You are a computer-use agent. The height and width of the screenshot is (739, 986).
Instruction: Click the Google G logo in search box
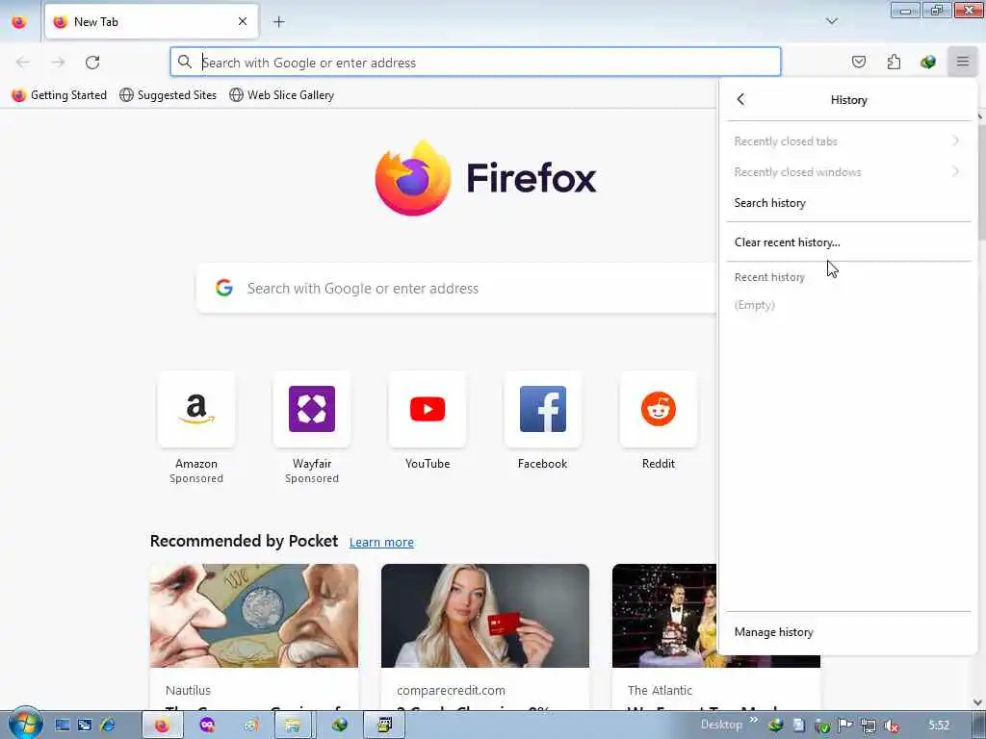(x=224, y=288)
